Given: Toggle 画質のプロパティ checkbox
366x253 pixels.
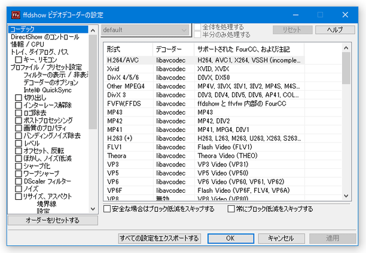Looking at the screenshot, I should click(x=19, y=128).
